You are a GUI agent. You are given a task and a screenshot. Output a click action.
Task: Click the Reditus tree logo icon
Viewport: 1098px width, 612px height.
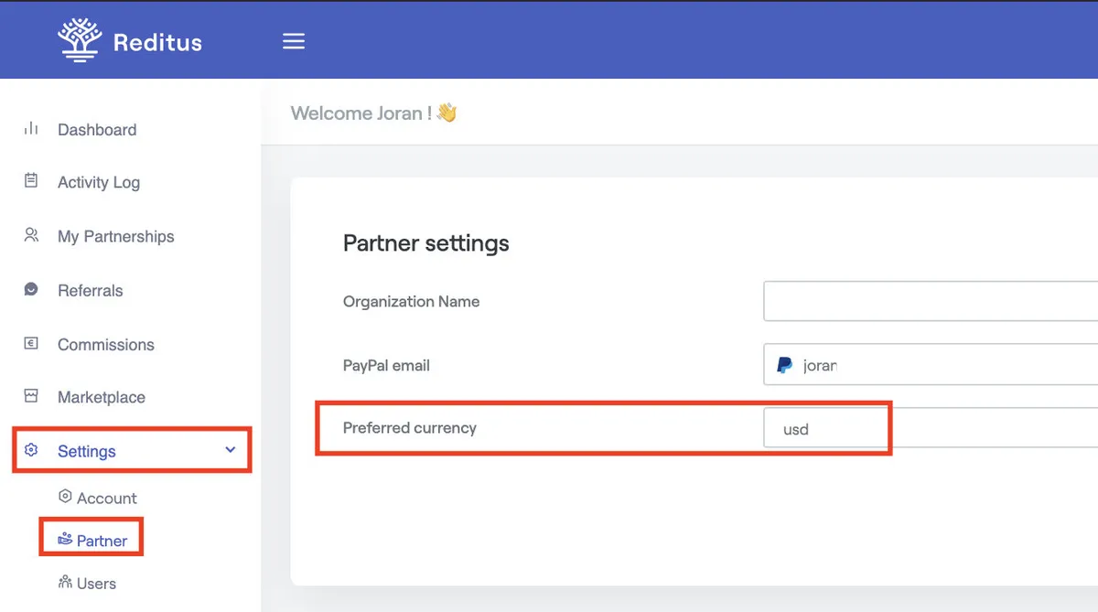pos(80,40)
